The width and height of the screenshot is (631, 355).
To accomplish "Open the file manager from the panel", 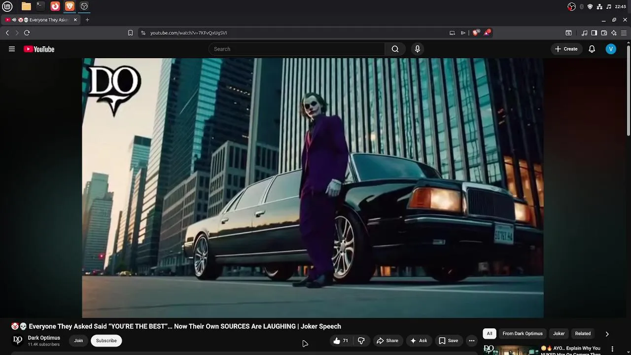I will pos(26,6).
